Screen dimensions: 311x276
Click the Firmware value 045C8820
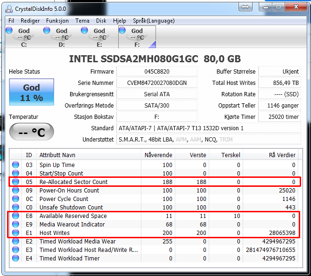(157, 72)
